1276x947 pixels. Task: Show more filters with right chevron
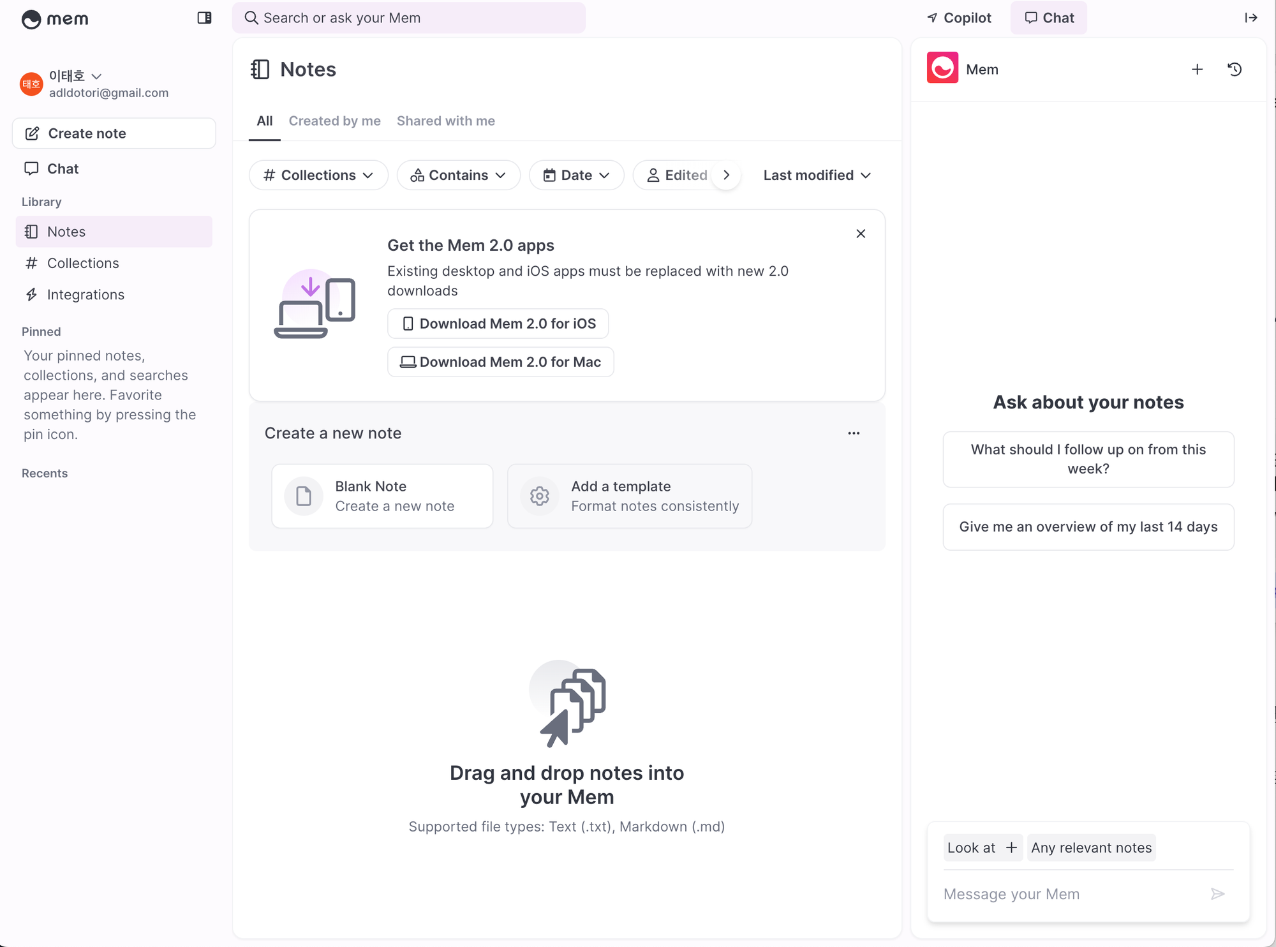click(727, 175)
